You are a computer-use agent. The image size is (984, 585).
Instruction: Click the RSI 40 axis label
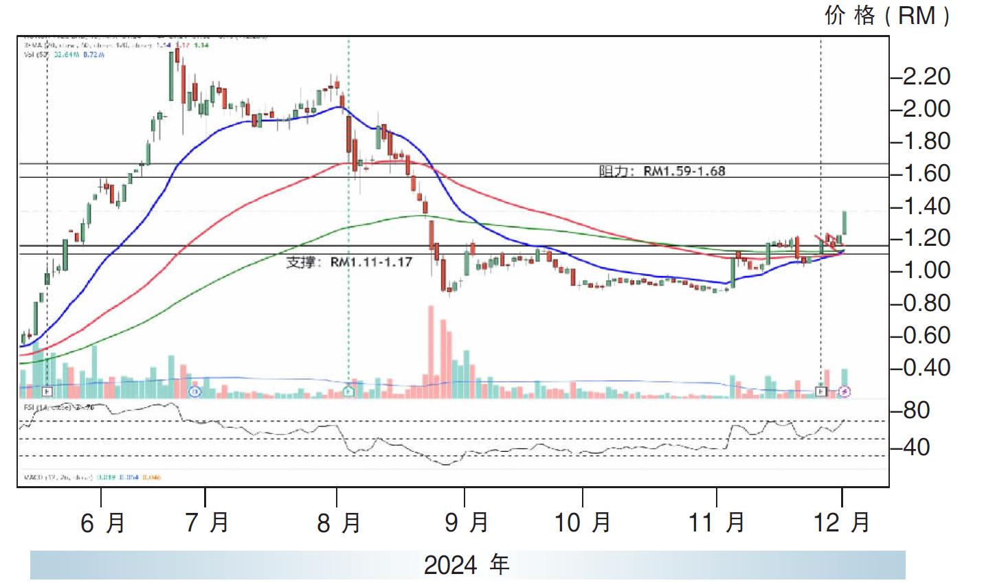pos(915,447)
